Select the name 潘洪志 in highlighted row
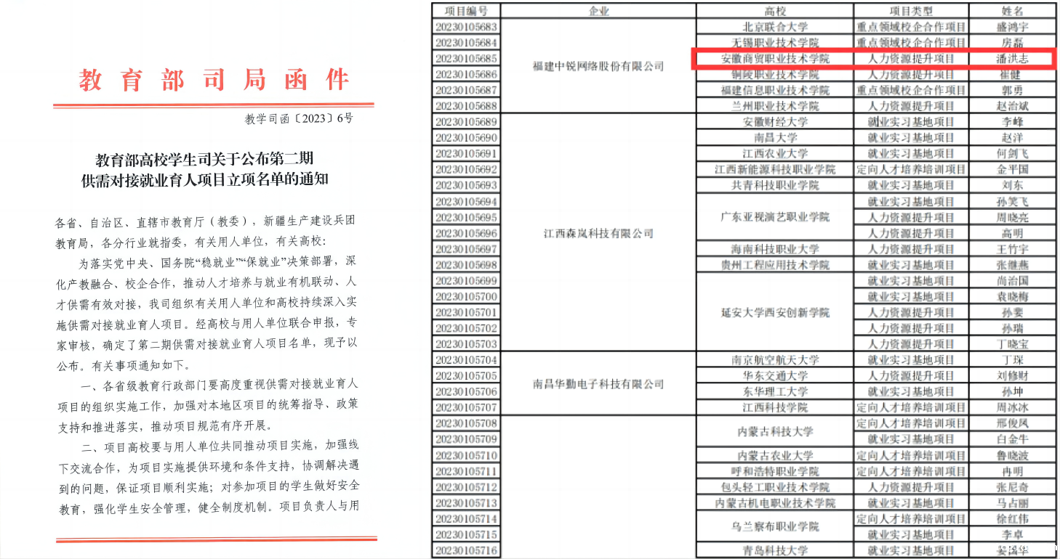1060x559 pixels. (1012, 59)
